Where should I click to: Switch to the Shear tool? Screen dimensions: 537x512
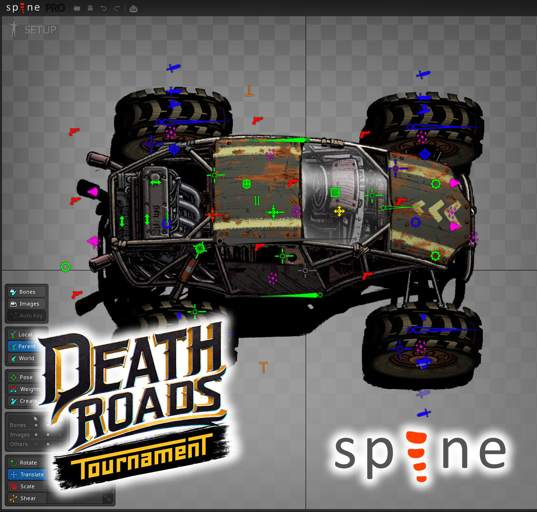tap(26, 498)
